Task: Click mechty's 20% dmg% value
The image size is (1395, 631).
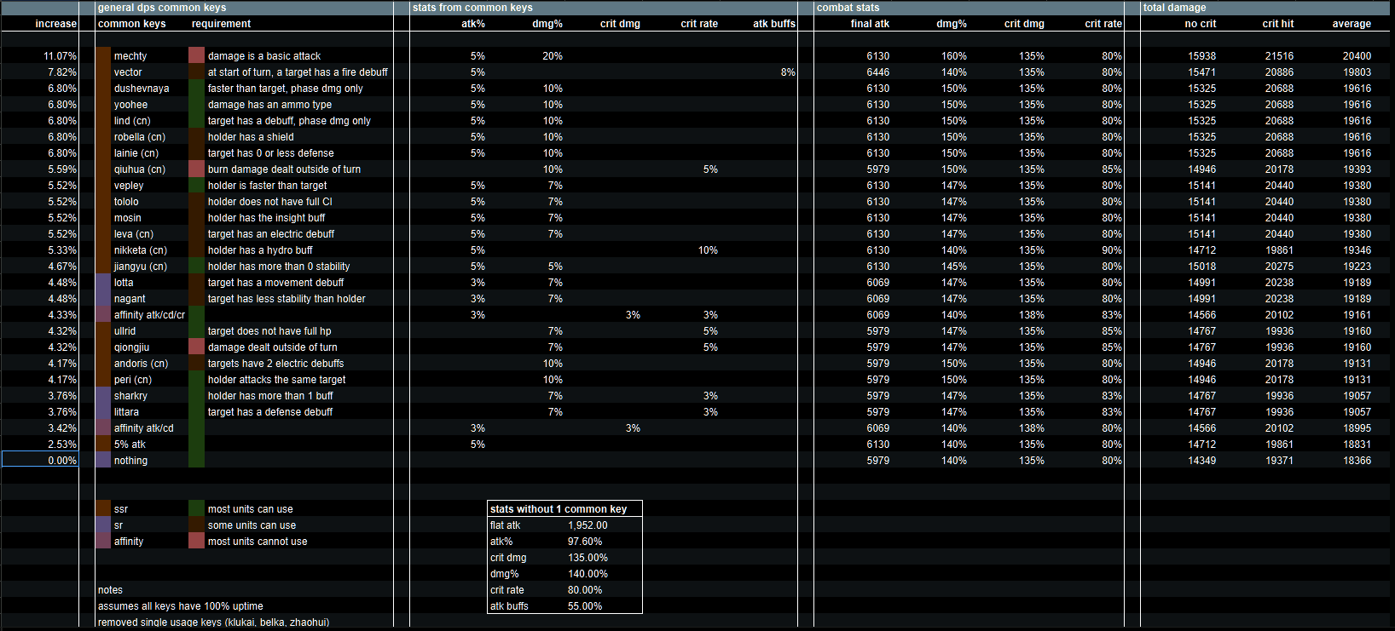Action: tap(553, 56)
